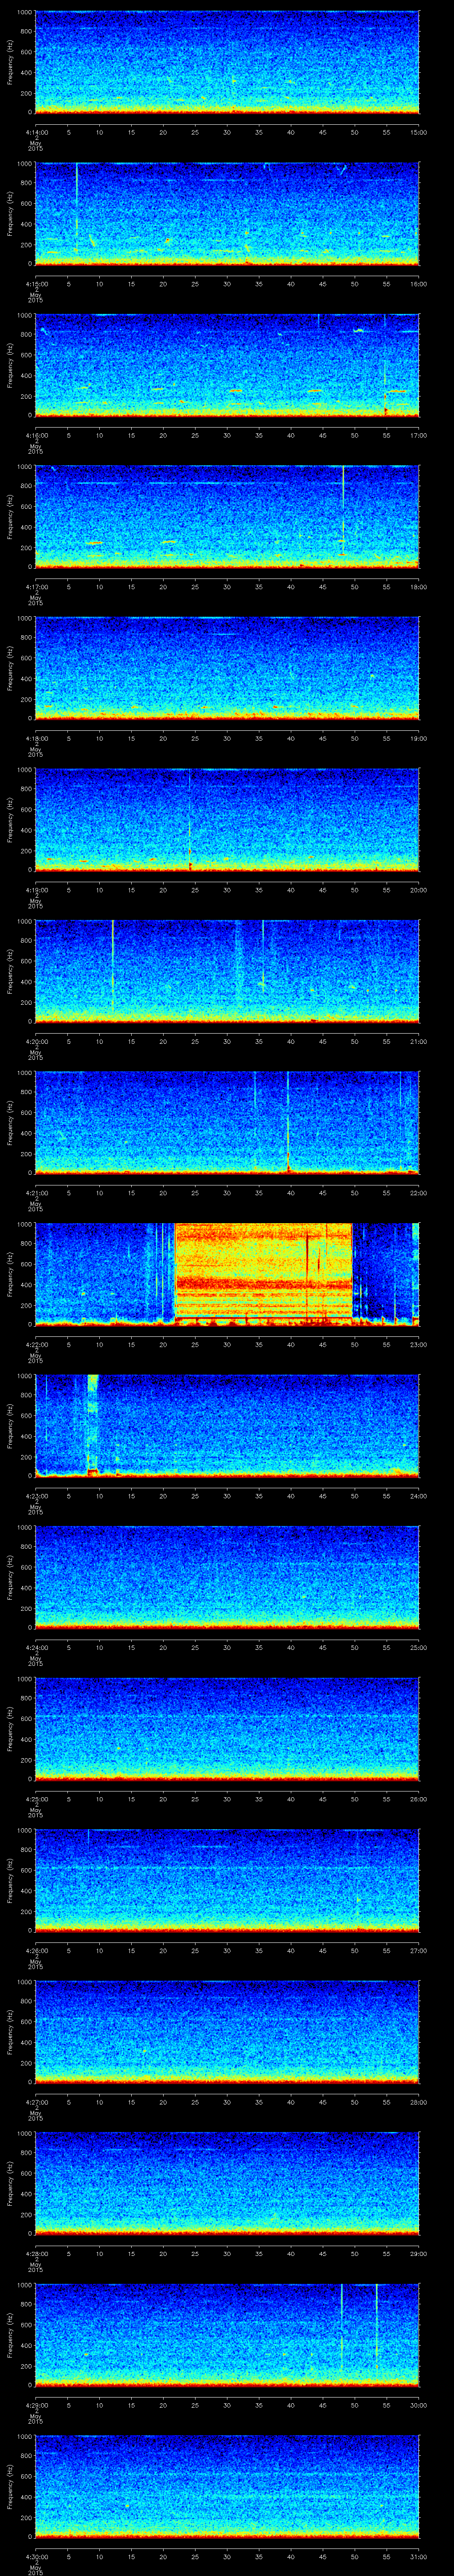Click the 4:17:00 start time label
454x2576 pixels.
36,587
